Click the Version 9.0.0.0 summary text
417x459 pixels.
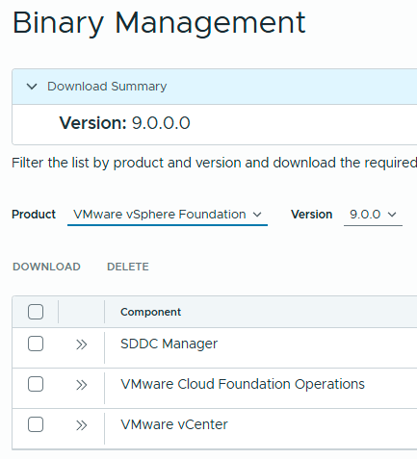click(x=124, y=123)
